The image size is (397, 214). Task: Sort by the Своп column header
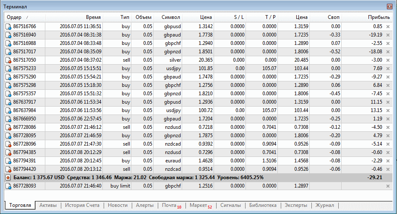coord(326,17)
